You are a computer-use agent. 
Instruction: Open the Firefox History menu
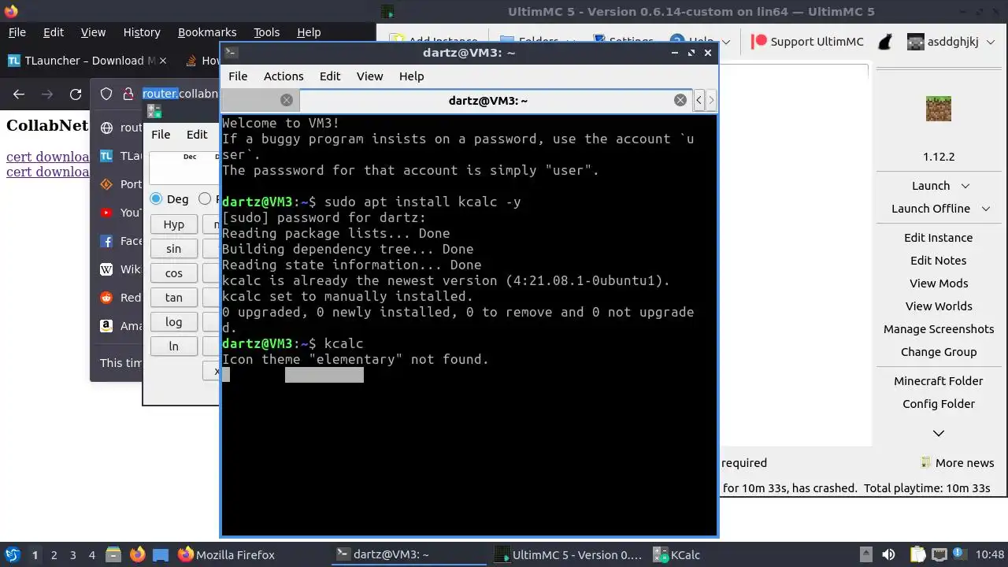pos(142,32)
